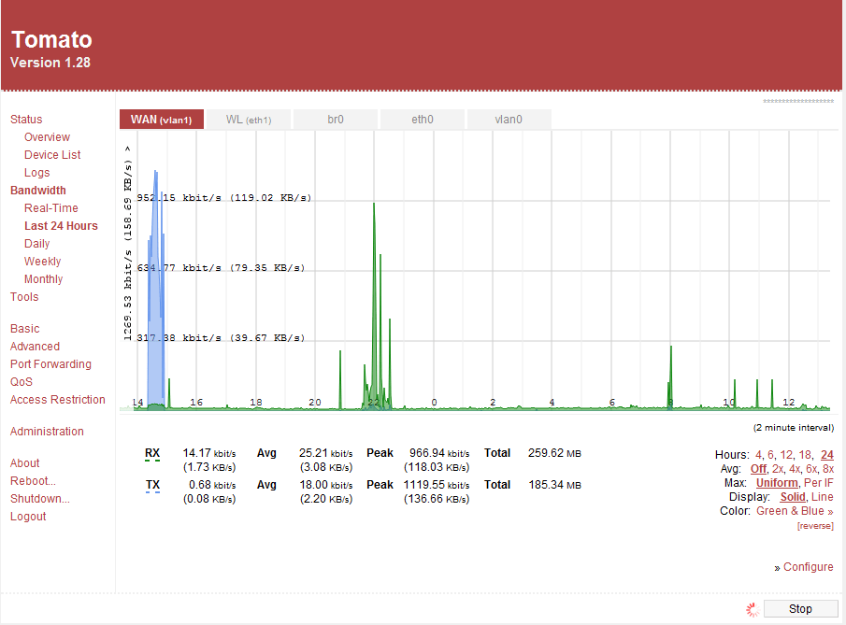The width and height of the screenshot is (846, 625).
Task: Open the Configure link
Action: (x=810, y=566)
